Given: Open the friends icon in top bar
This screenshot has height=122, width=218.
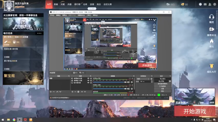Looking at the screenshot, I should click(210, 4).
